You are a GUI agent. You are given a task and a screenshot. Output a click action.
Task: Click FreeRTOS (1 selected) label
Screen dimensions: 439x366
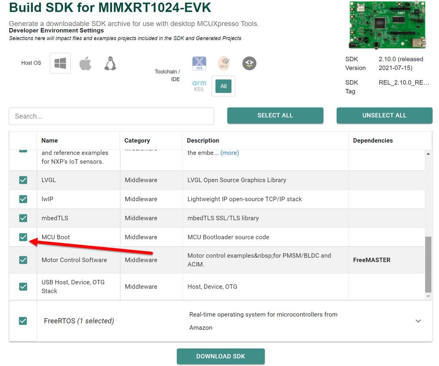coord(79,321)
